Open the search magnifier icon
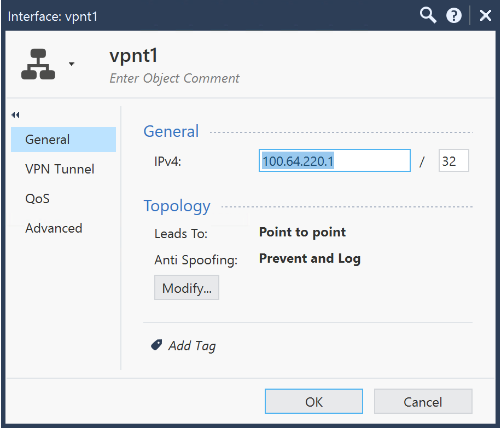This screenshot has height=428, width=501. coord(428,15)
